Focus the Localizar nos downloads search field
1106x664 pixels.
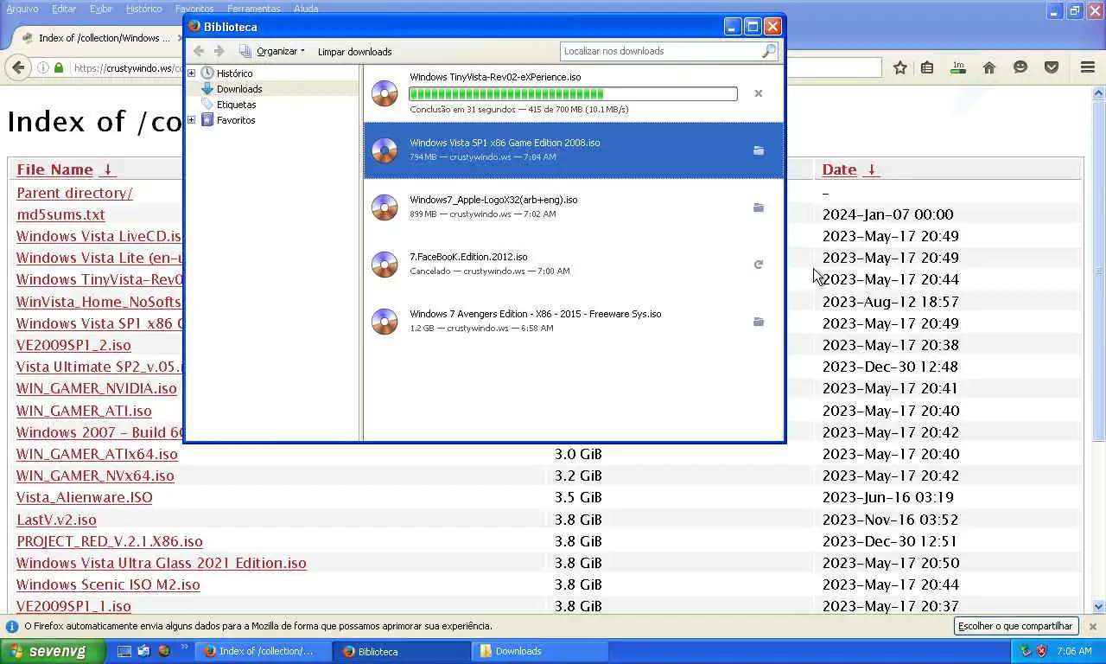pyautogui.click(x=661, y=51)
